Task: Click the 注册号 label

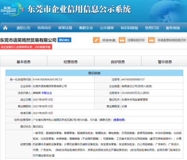Action: pos(116,79)
